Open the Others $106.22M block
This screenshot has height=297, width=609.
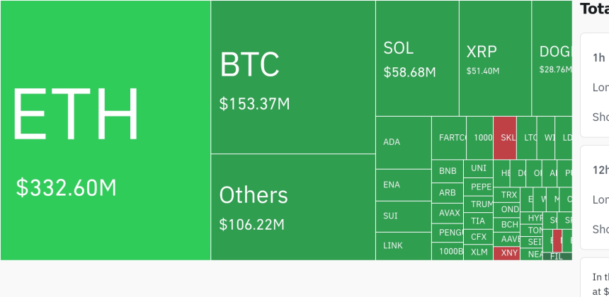(x=292, y=206)
